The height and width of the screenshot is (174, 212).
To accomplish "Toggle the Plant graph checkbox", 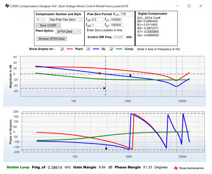I will point(62,49).
